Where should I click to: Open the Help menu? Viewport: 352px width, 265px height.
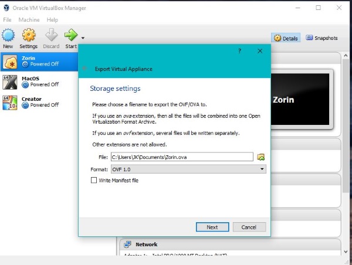tap(52, 20)
